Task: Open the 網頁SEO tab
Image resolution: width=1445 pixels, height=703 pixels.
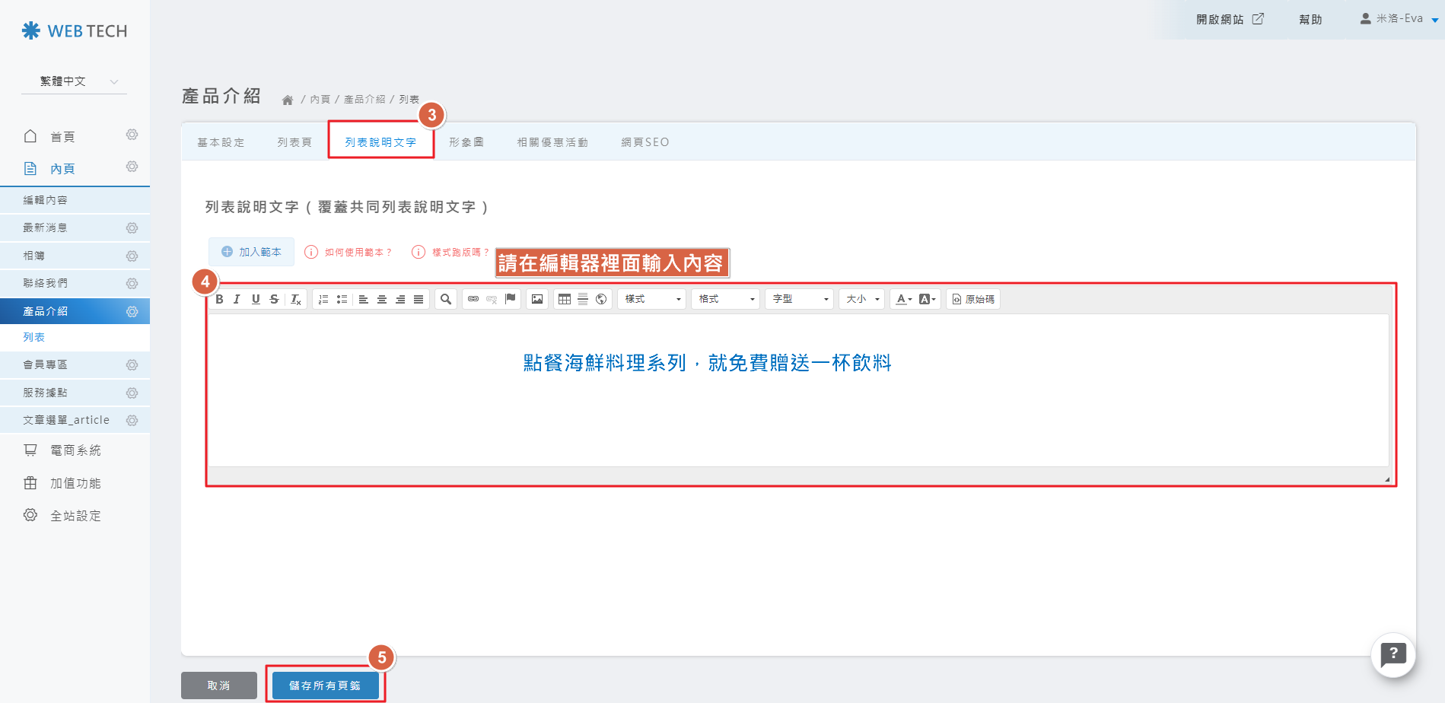Action: pos(645,142)
